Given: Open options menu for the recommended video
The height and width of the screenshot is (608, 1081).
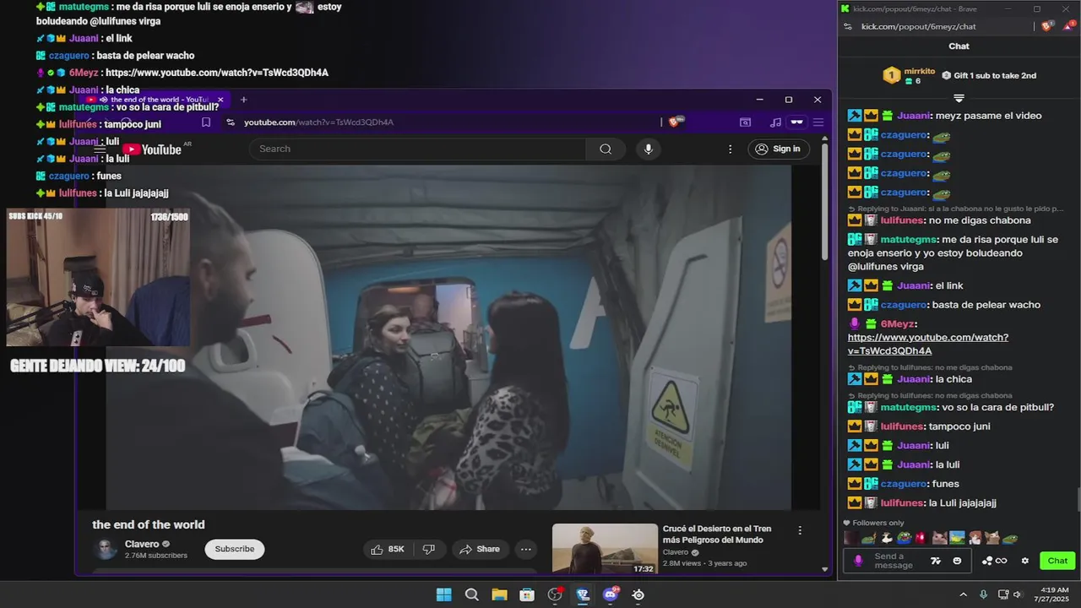Looking at the screenshot, I should coord(800,530).
